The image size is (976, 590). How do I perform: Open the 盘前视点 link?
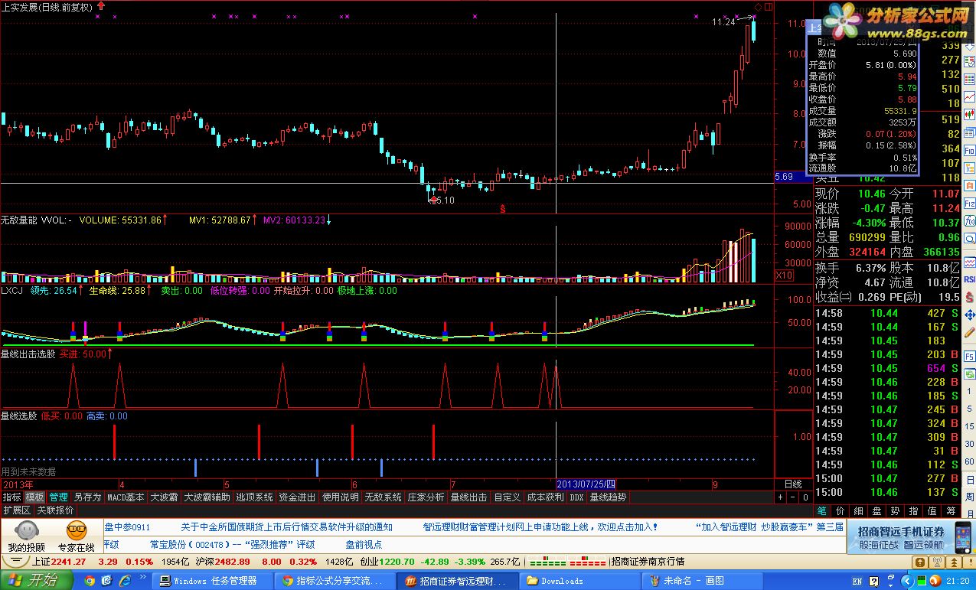[x=364, y=544]
